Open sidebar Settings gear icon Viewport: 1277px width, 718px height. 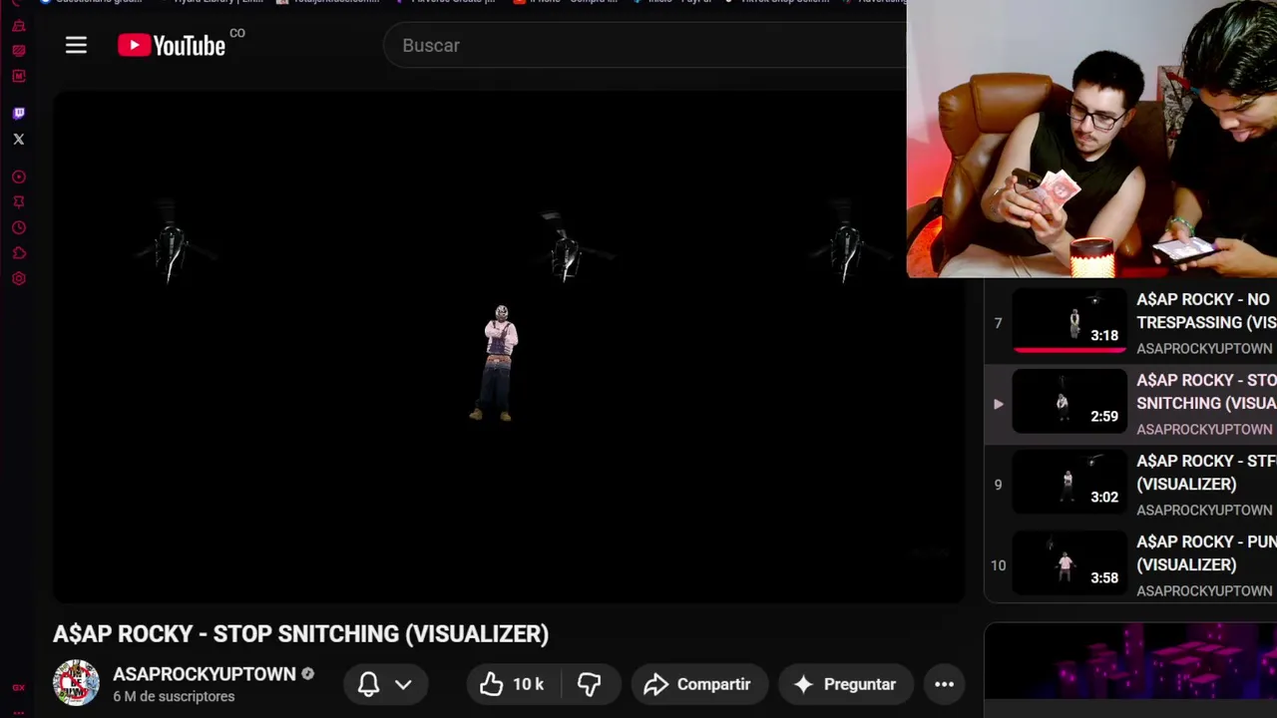click(x=18, y=278)
